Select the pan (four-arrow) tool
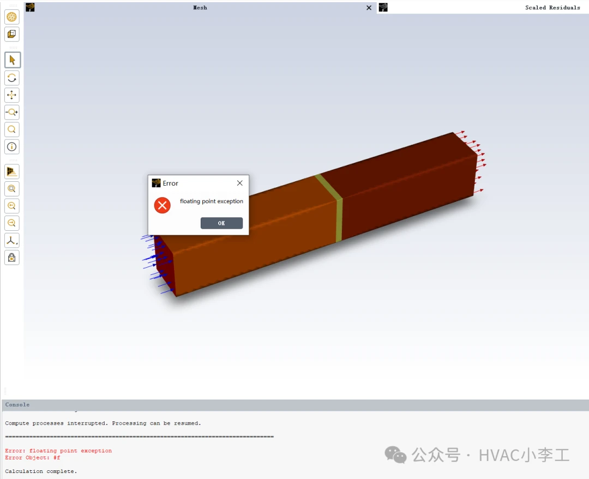This screenshot has width=589, height=479. click(x=12, y=95)
